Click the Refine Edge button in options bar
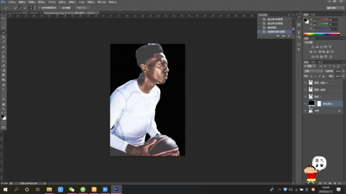Screen dimensions: 346x194 point(82,8)
